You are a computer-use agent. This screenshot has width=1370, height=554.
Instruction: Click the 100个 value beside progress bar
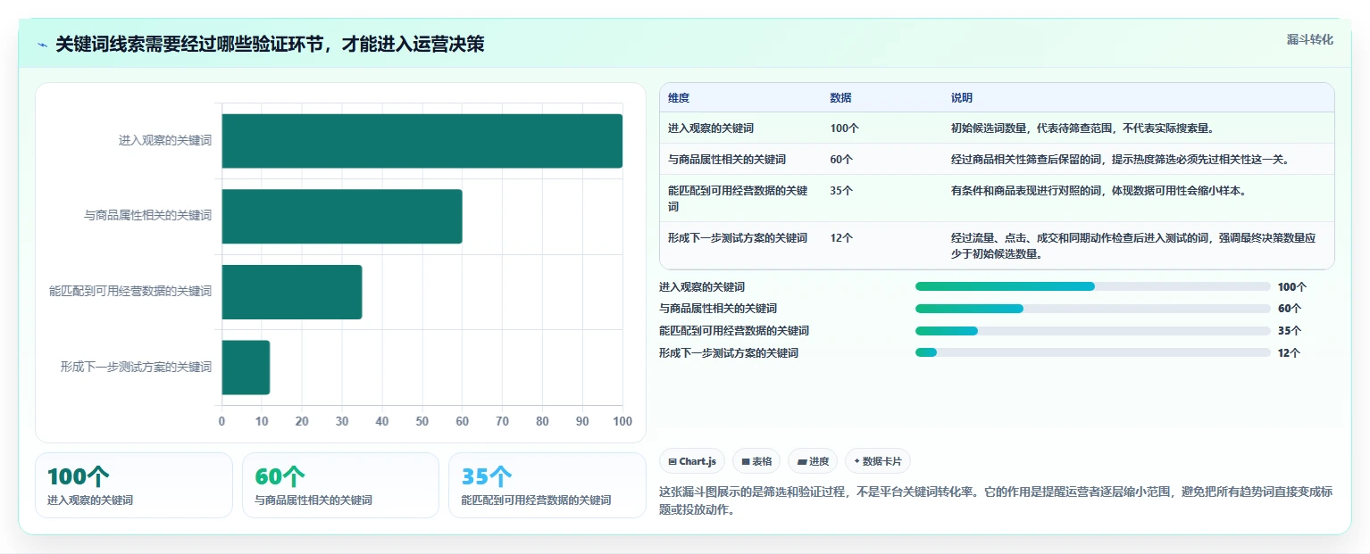coord(1292,287)
